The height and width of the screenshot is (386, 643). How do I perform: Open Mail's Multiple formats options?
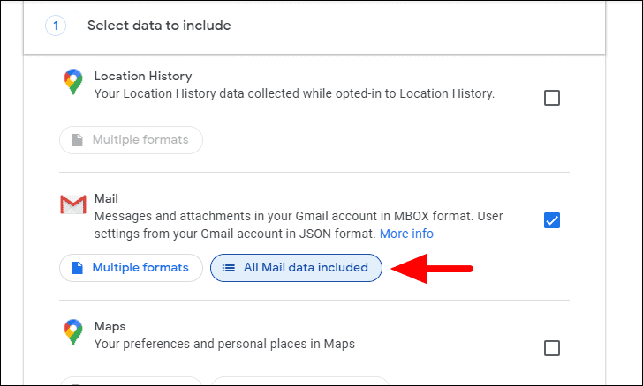click(131, 268)
